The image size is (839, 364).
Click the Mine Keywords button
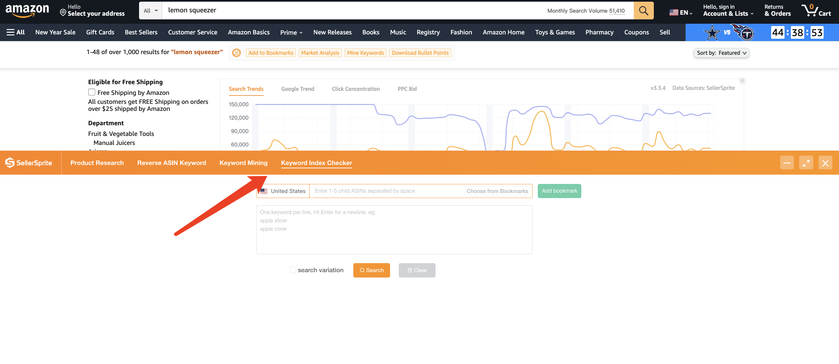[365, 53]
